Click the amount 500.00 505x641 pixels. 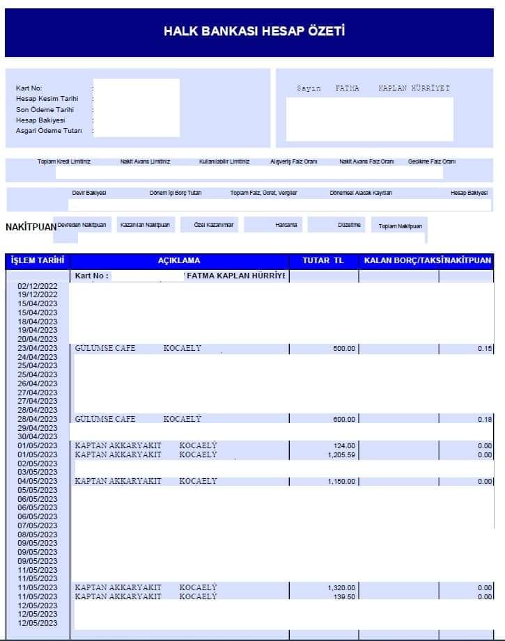tap(344, 349)
